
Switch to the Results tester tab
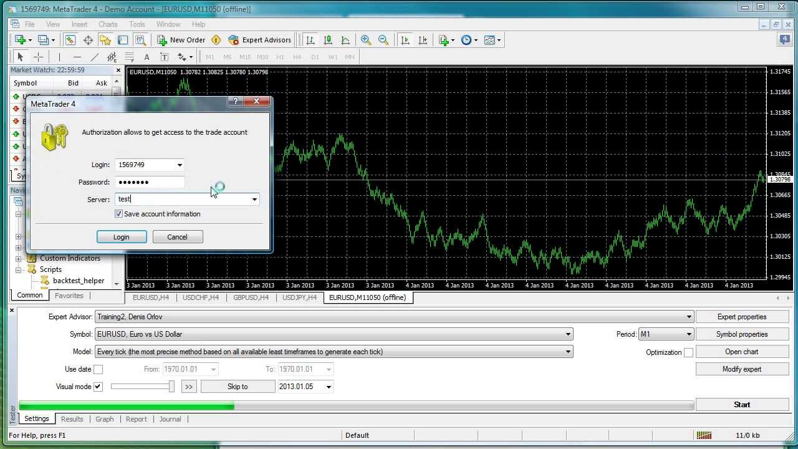point(72,419)
